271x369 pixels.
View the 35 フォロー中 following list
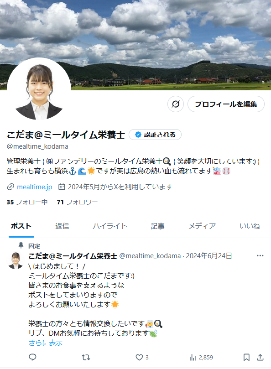point(27,202)
